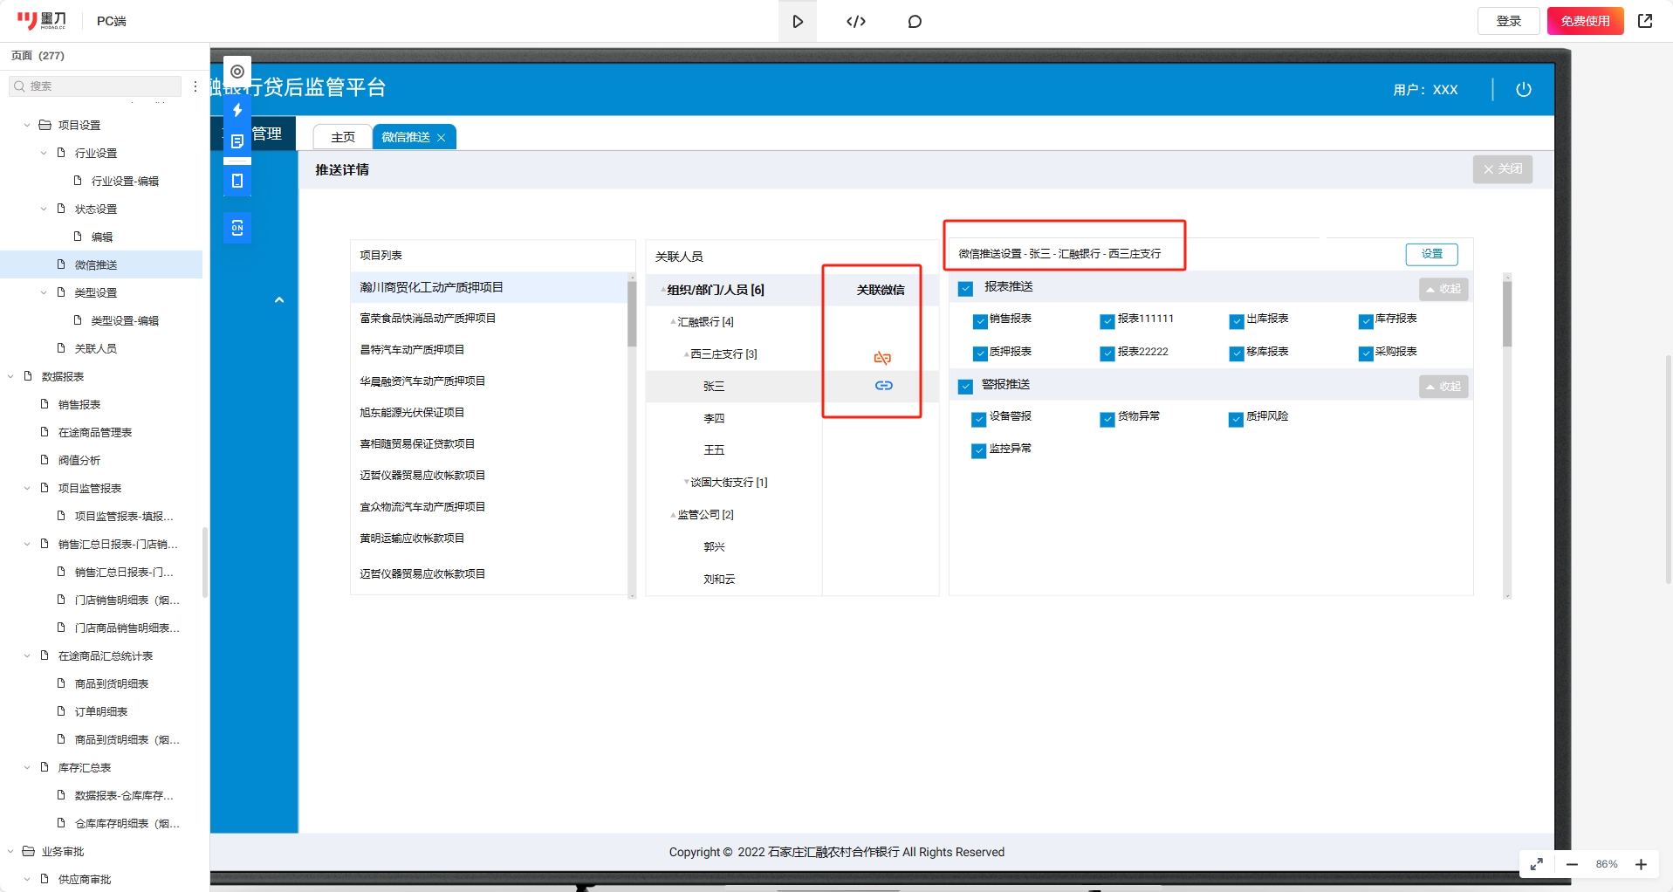Collapse the 项目设置 folder
1673x892 pixels.
[27, 126]
